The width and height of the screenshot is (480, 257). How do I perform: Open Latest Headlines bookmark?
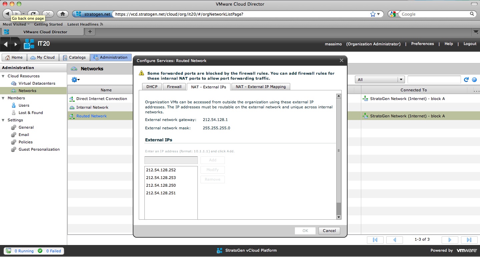tap(85, 24)
